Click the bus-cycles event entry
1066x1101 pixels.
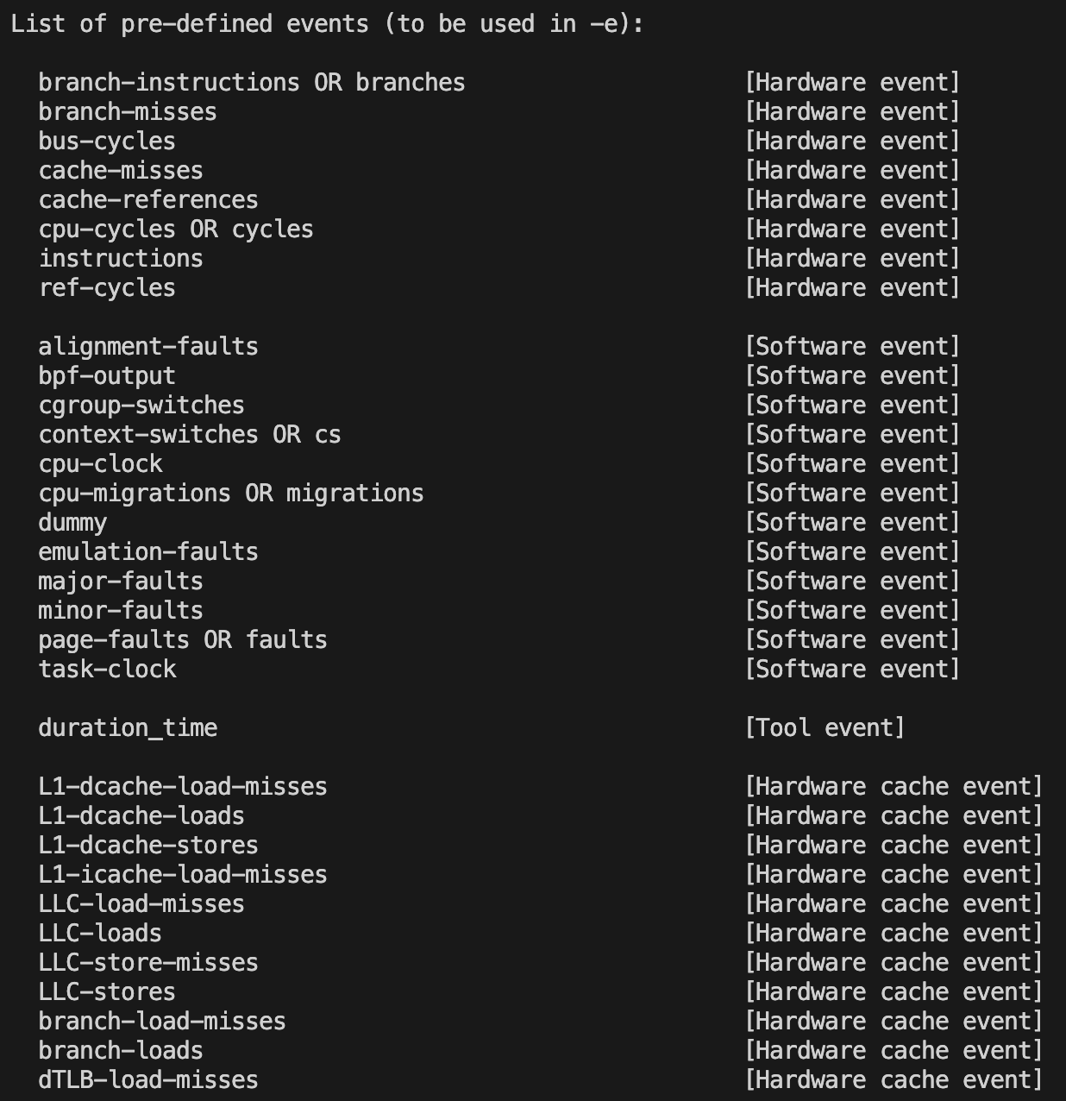[x=106, y=142]
